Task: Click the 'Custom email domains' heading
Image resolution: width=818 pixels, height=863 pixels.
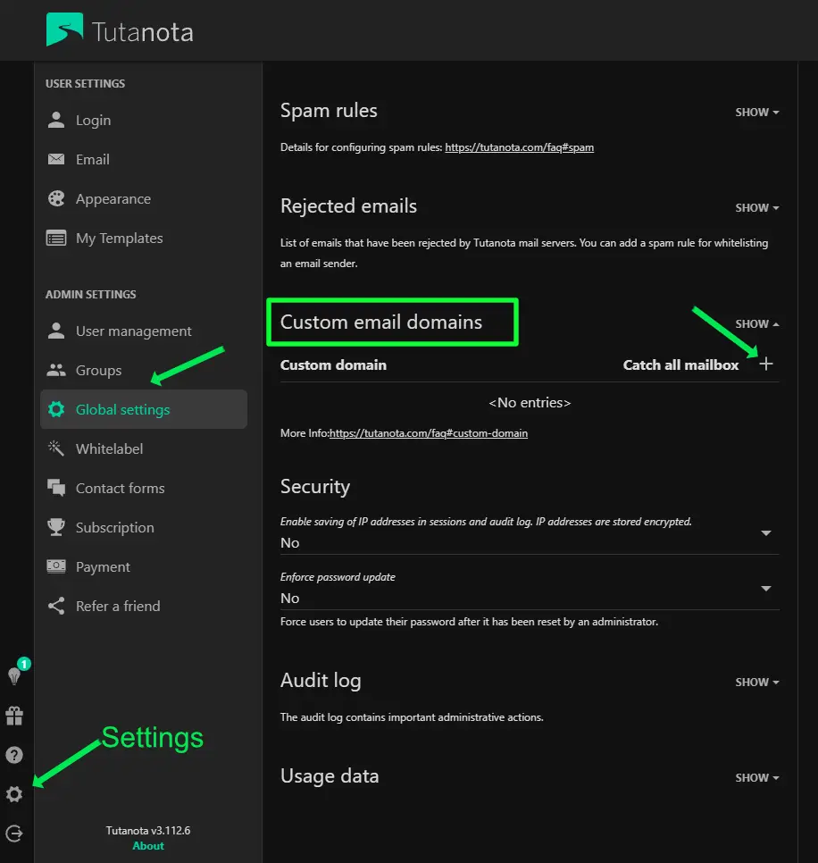Action: tap(381, 322)
